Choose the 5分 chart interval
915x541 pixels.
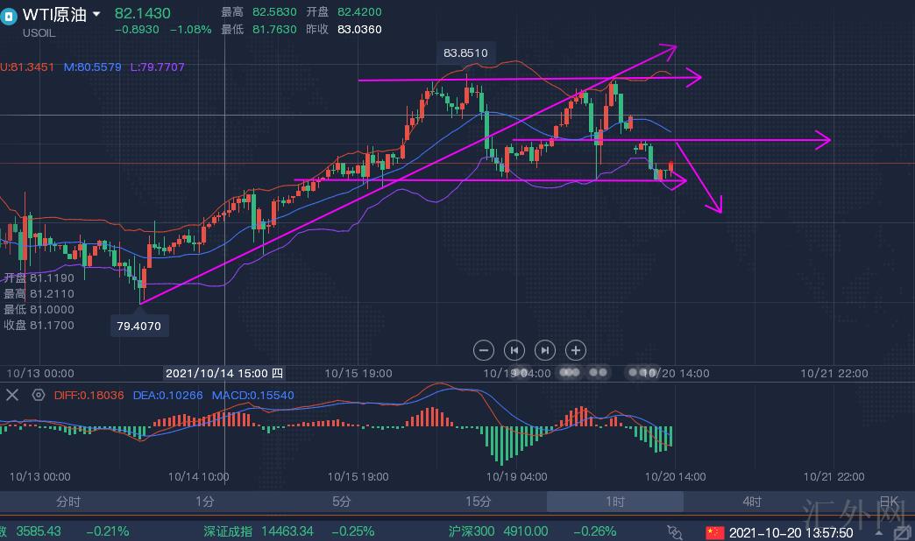[342, 502]
